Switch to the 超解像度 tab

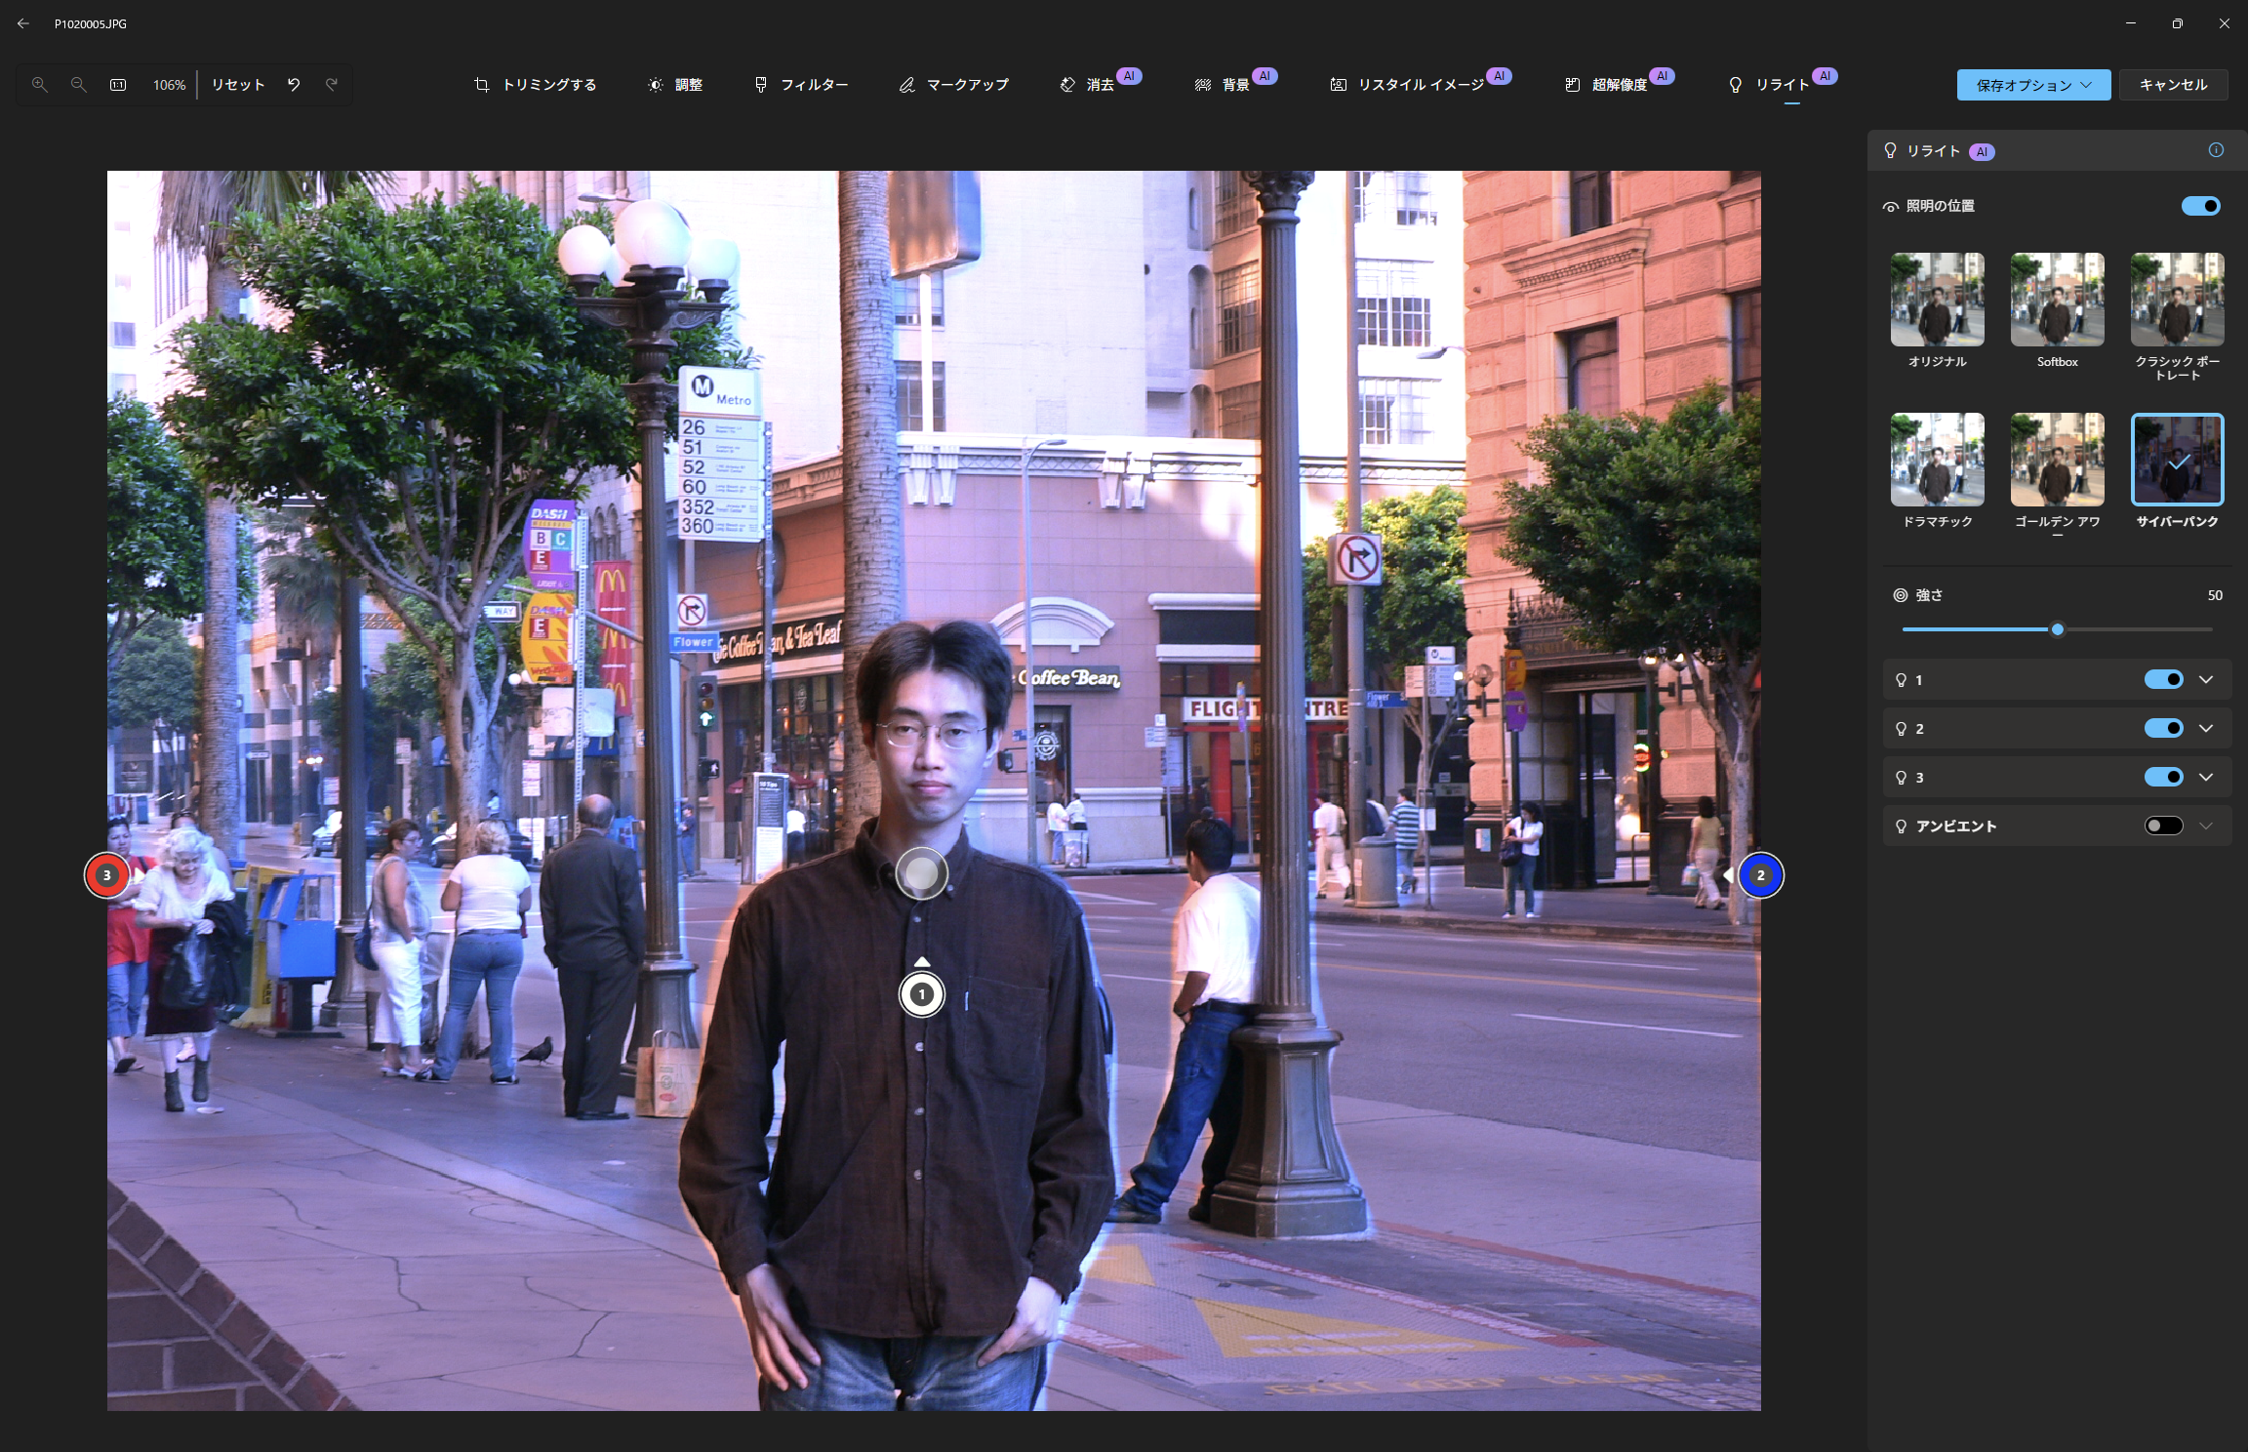1607,85
